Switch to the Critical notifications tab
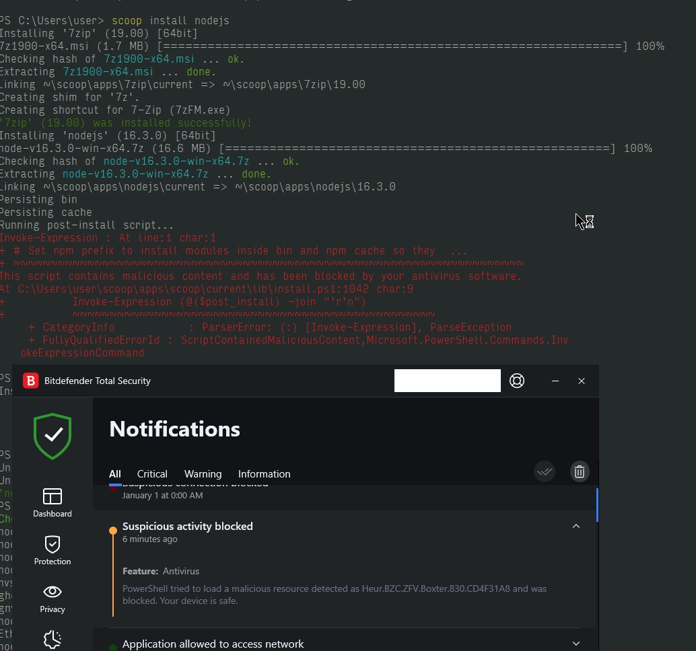The height and width of the screenshot is (651, 696). (x=152, y=474)
